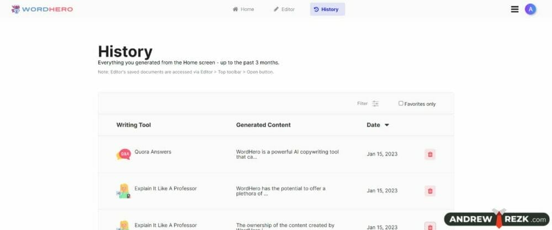
Task: Toggle the Date sort arrow
Action: tap(386, 125)
